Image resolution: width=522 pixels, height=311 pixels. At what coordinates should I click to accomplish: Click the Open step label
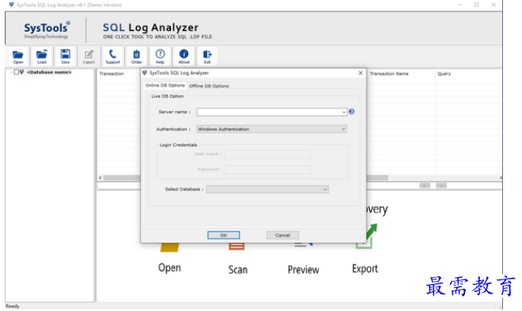tap(169, 268)
